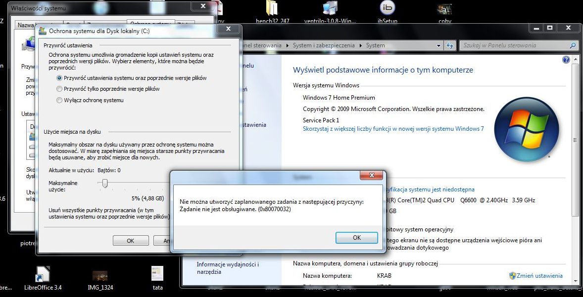Screen dimensions: 583x297
Task: Click the 'Nazwa komputera:' label in System window
Action: (328, 276)
